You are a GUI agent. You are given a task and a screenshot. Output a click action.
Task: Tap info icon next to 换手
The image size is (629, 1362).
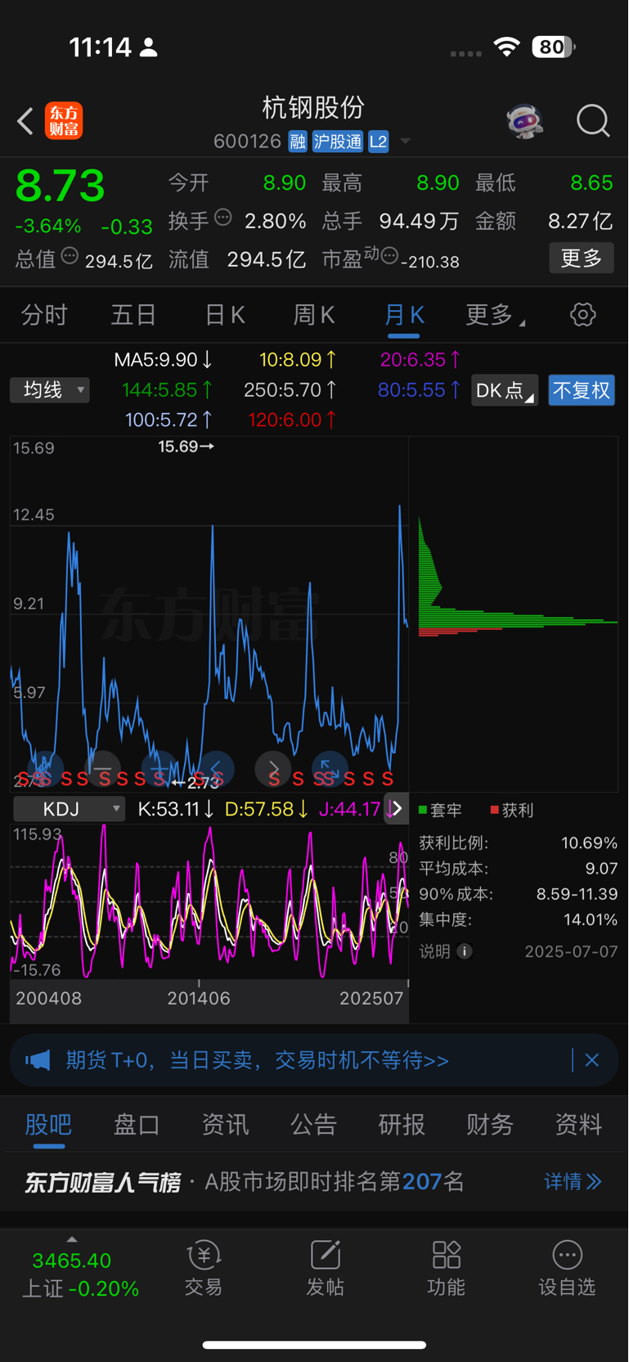[x=223, y=218]
